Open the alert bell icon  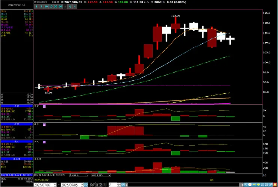pyautogui.click(x=275, y=185)
